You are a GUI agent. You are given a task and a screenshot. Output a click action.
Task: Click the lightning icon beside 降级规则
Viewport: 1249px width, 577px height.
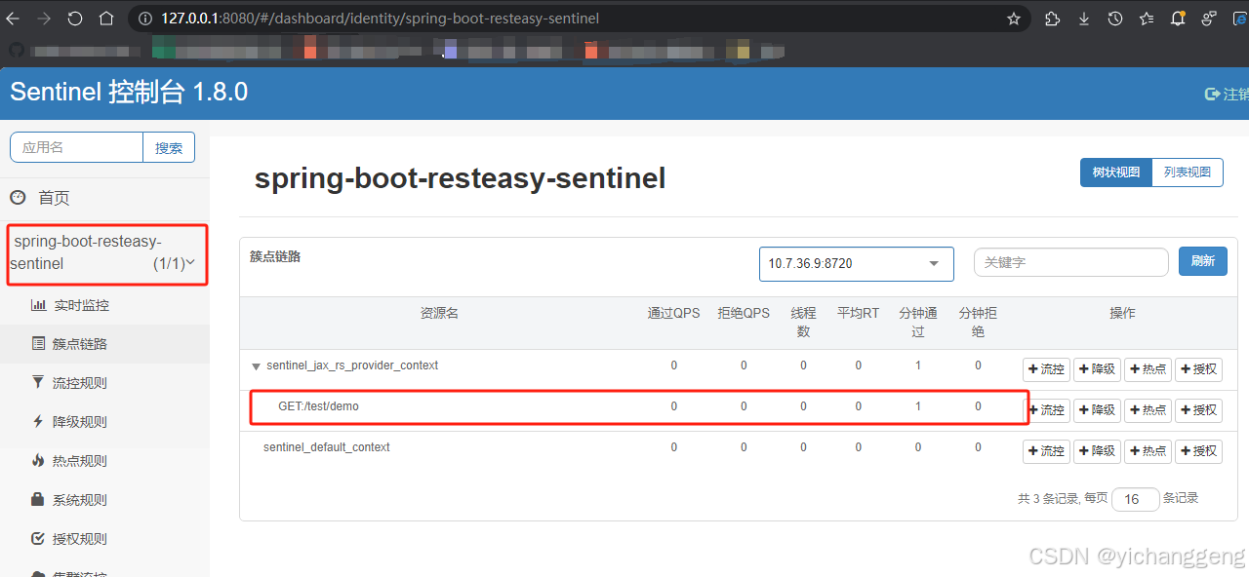tap(38, 422)
